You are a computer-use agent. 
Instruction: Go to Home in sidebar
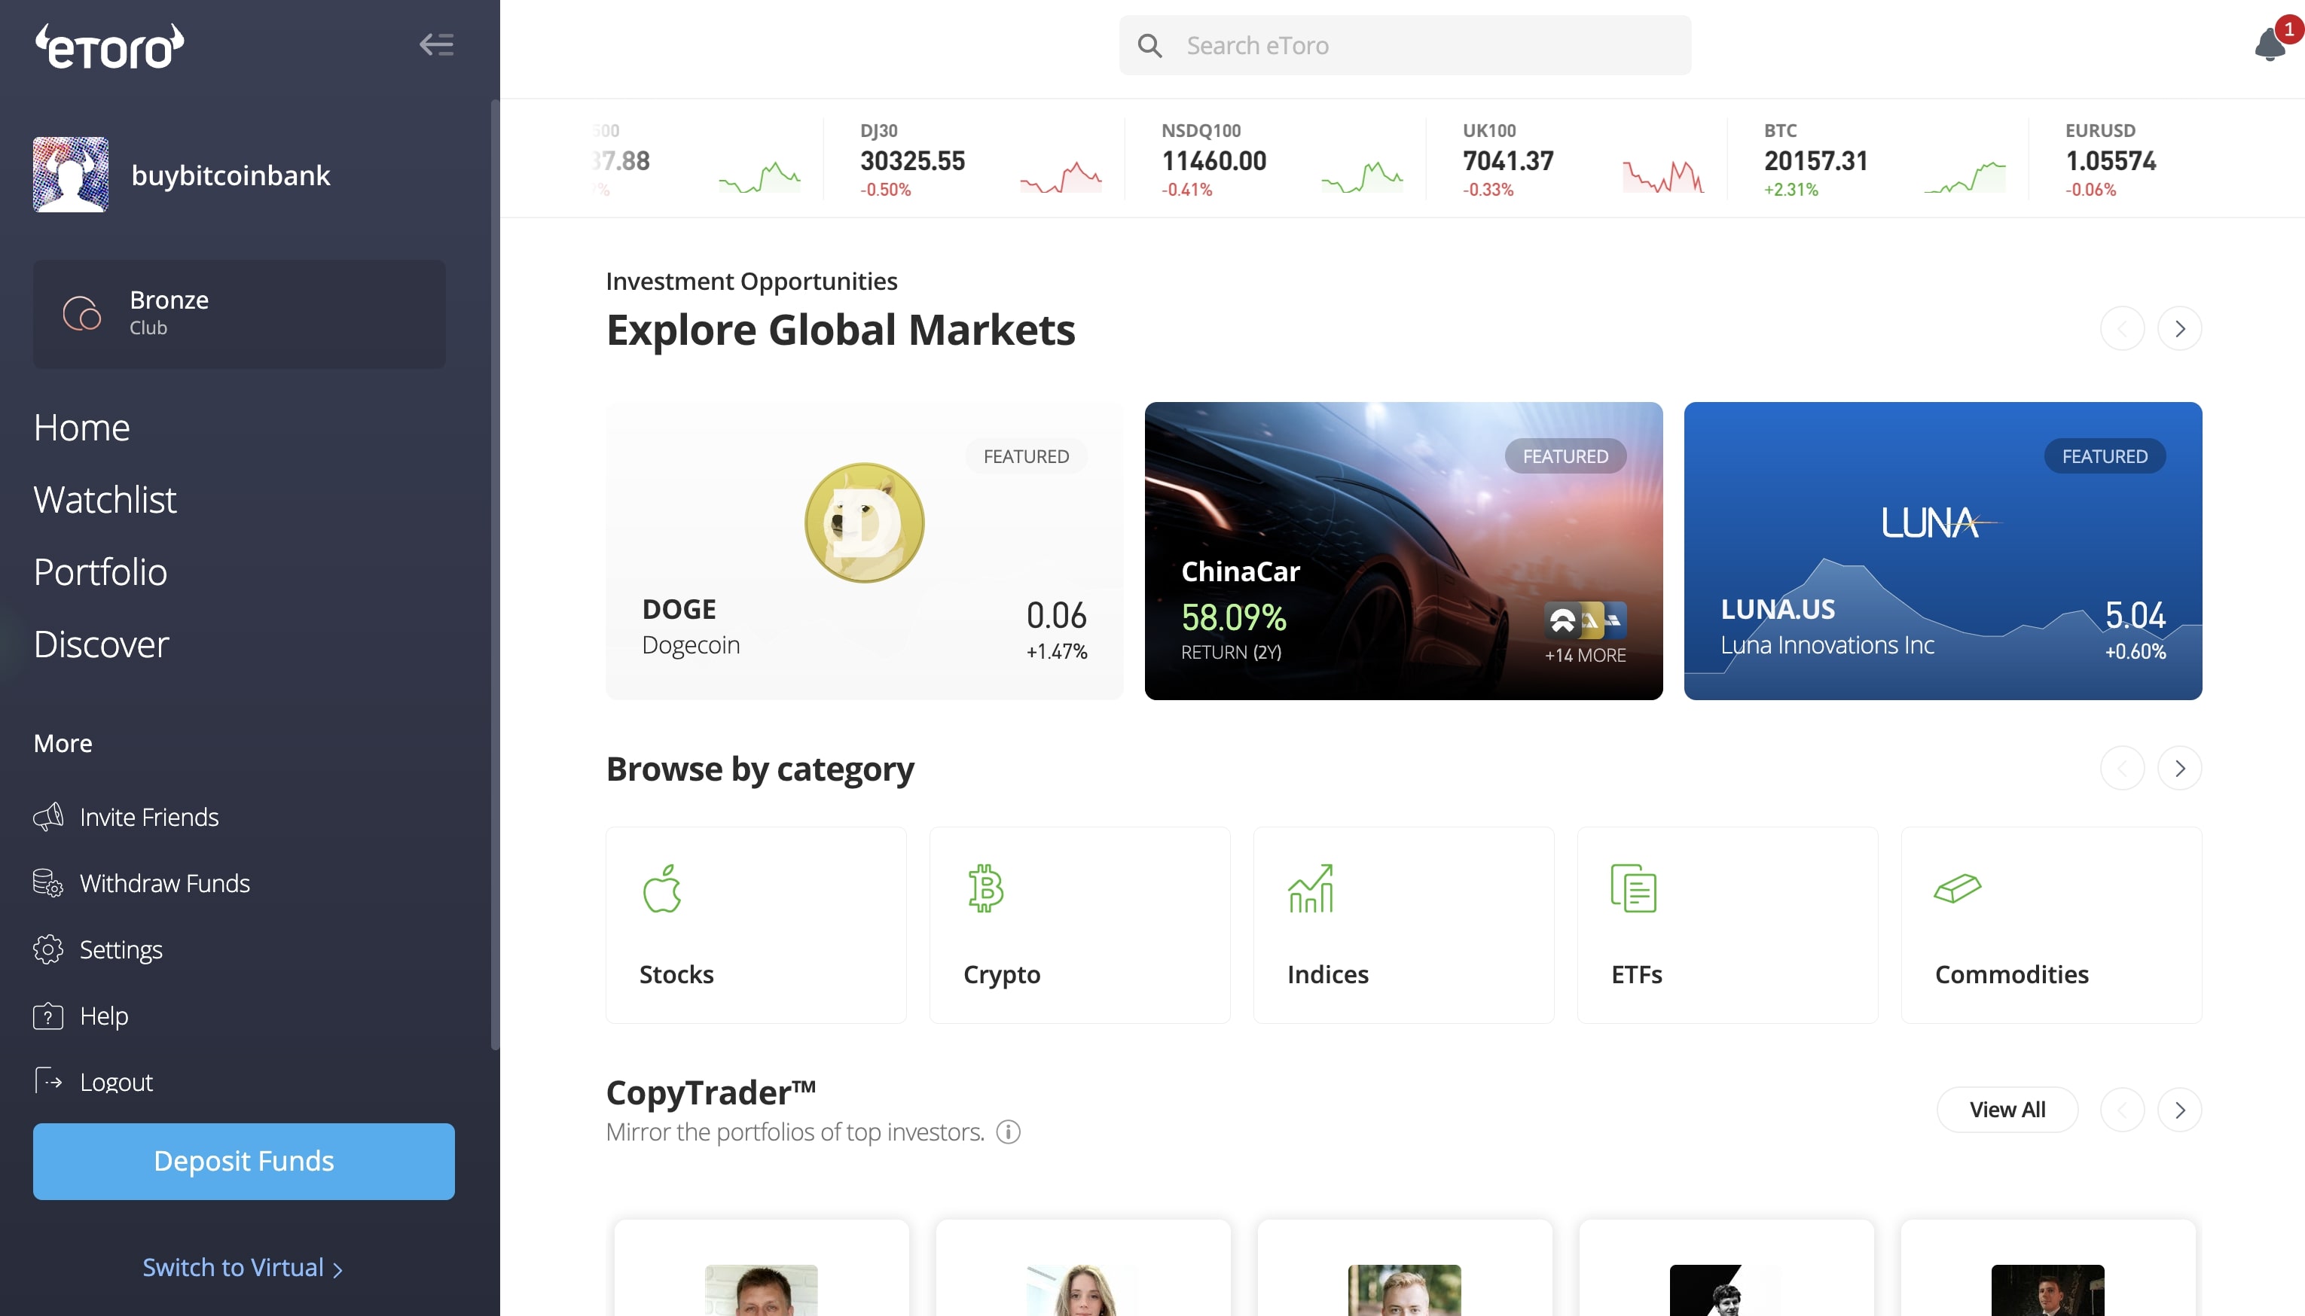[x=81, y=427]
